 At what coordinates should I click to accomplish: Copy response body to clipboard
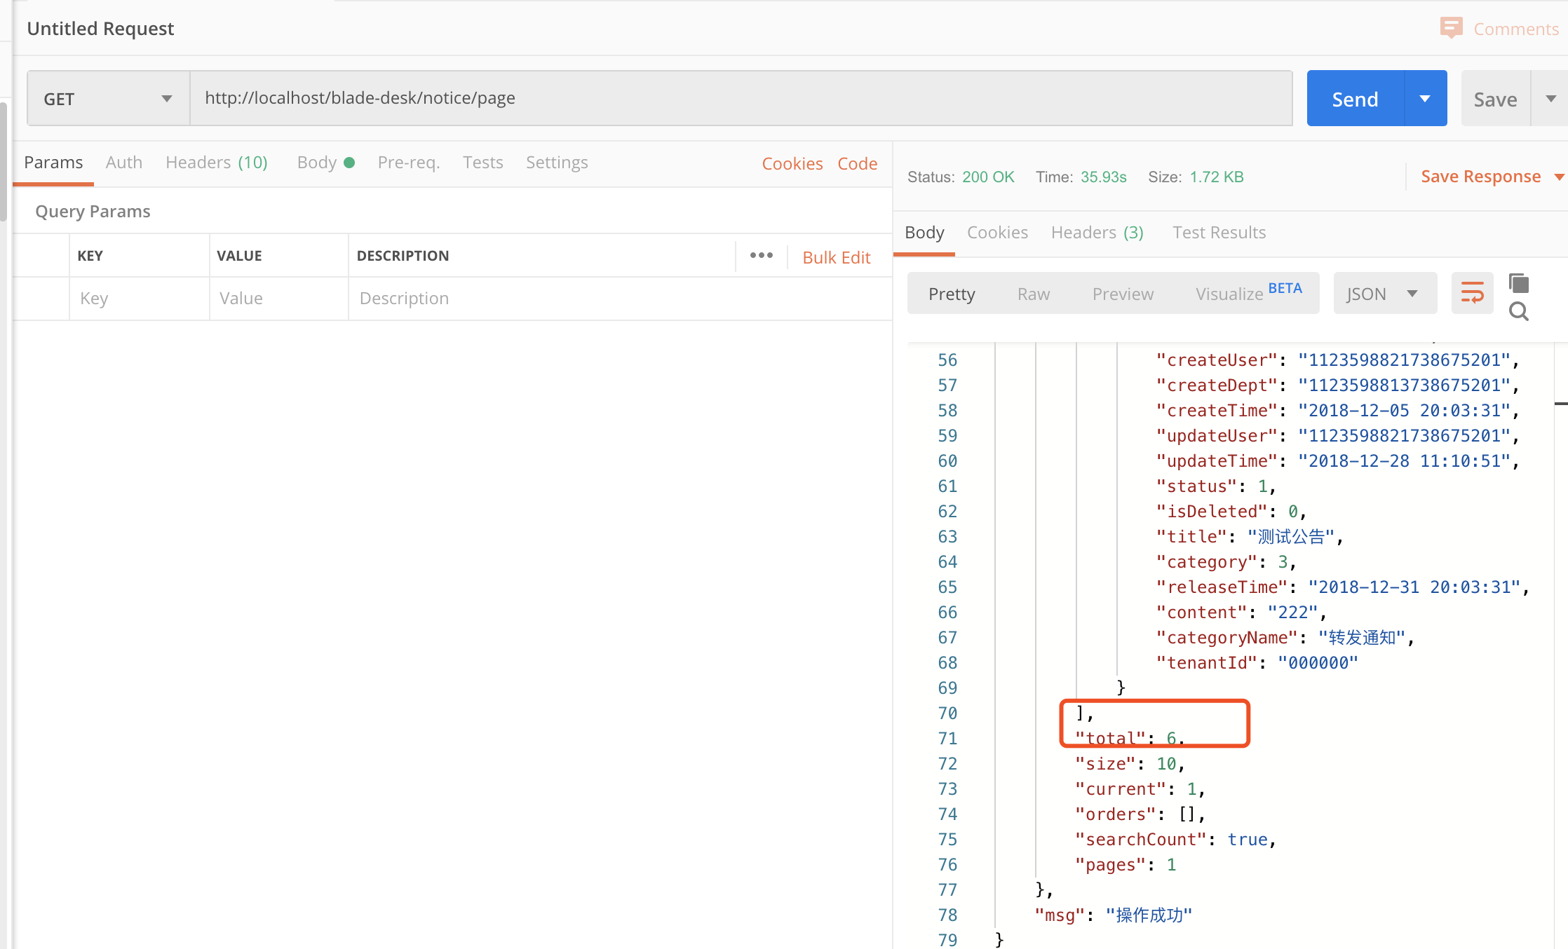point(1518,284)
